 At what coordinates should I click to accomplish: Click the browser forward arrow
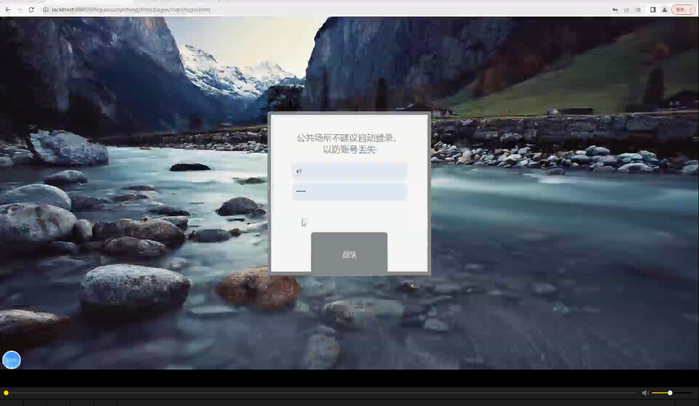[x=19, y=10]
